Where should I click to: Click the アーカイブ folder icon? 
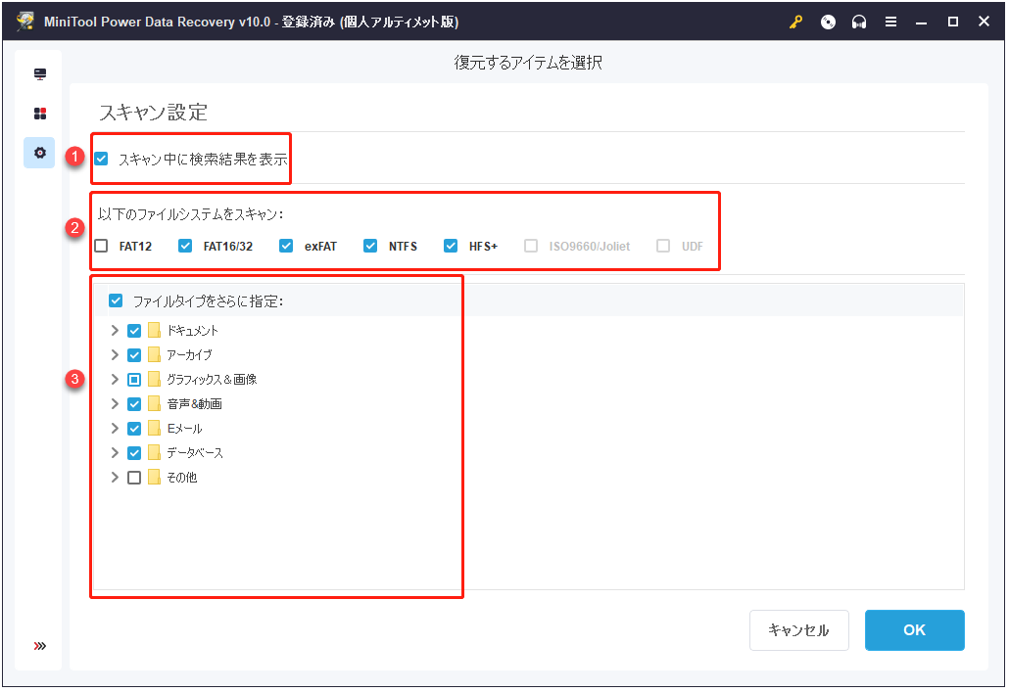pyautogui.click(x=154, y=355)
